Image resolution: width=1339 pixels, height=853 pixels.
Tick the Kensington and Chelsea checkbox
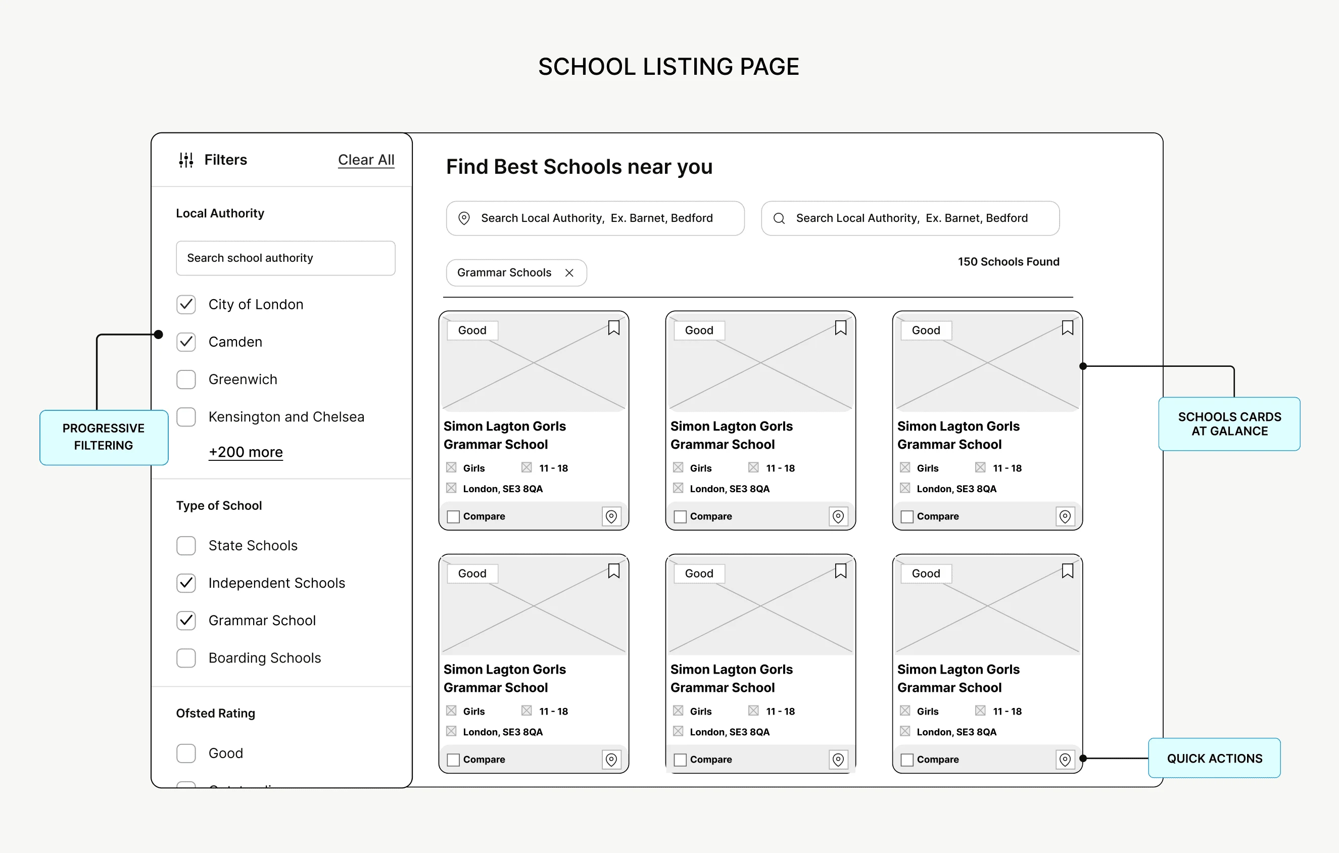186,417
